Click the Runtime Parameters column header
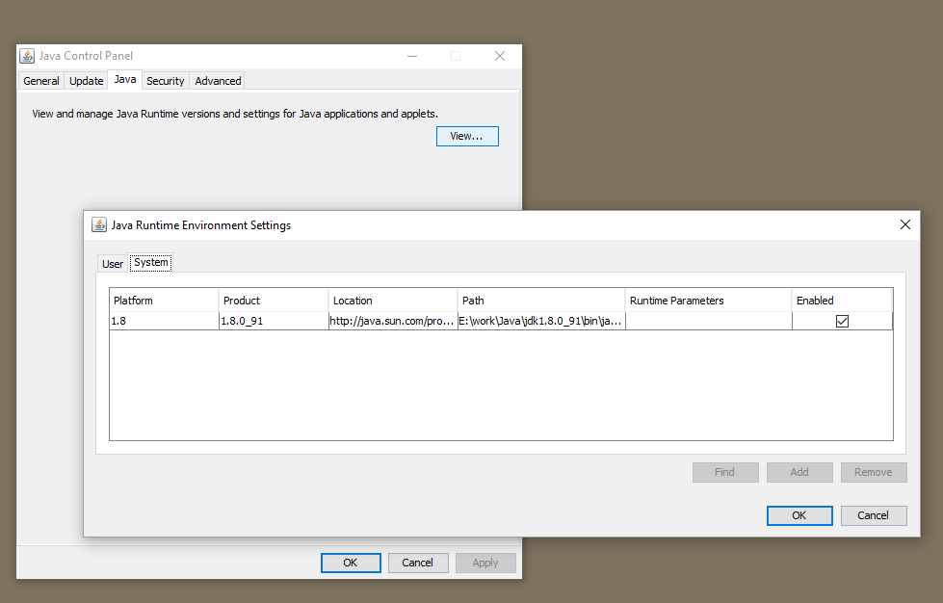 pyautogui.click(x=708, y=300)
